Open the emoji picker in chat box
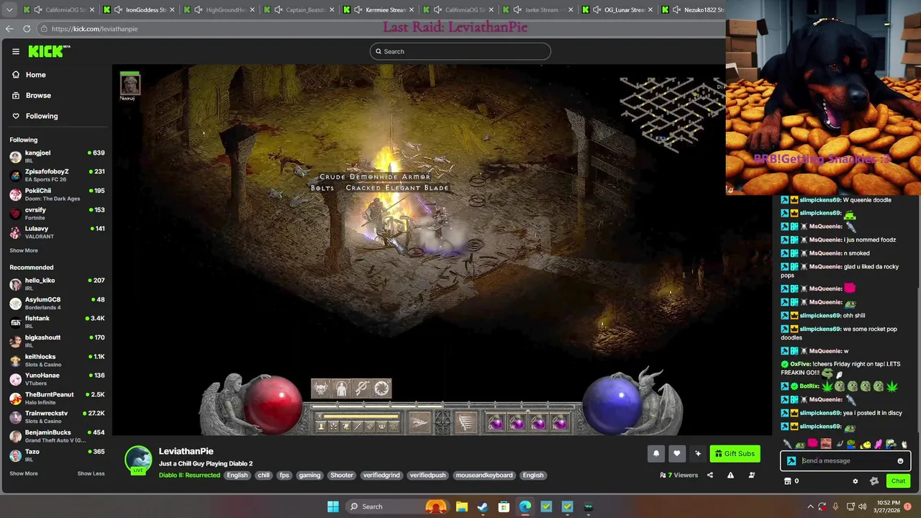The image size is (921, 518). tap(900, 461)
